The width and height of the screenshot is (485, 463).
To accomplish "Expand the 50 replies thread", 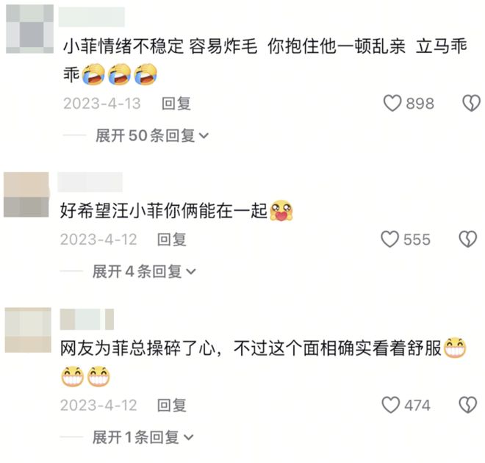I will coord(152,136).
